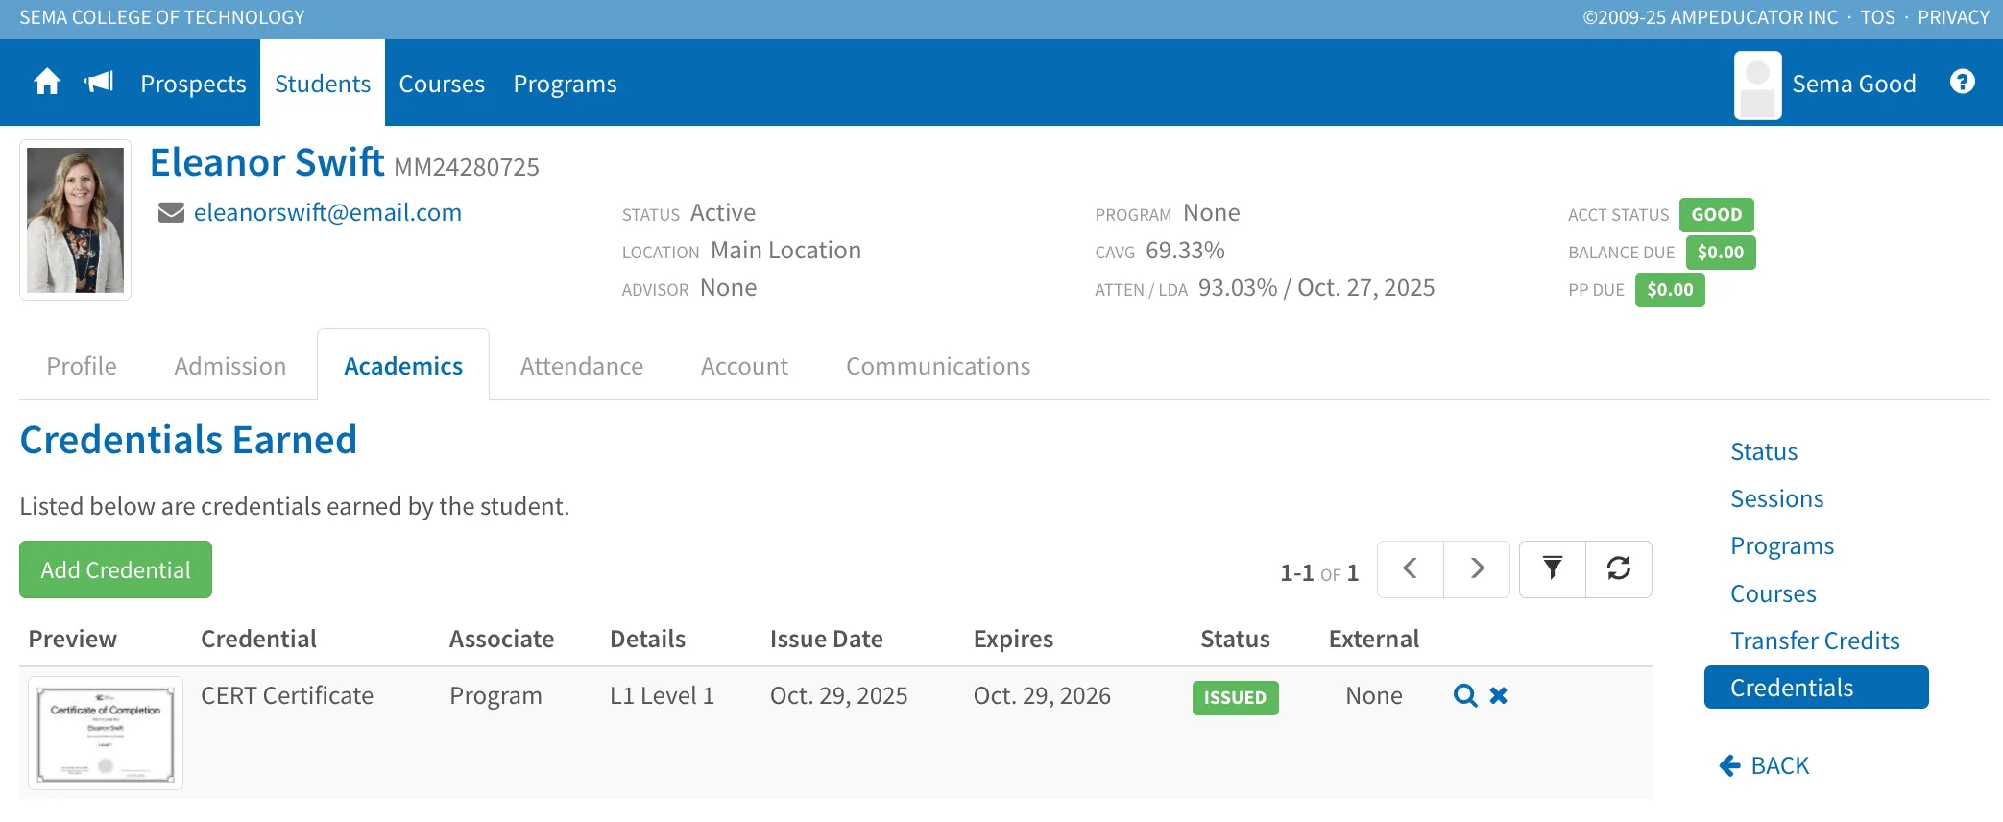2003x822 pixels.
Task: Open the TOS link
Action: click(x=1877, y=17)
